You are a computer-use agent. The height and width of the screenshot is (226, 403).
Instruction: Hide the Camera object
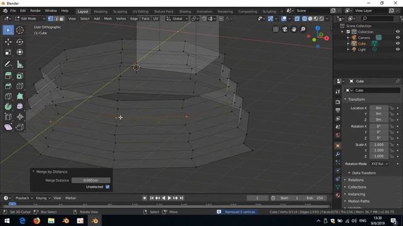397,38
